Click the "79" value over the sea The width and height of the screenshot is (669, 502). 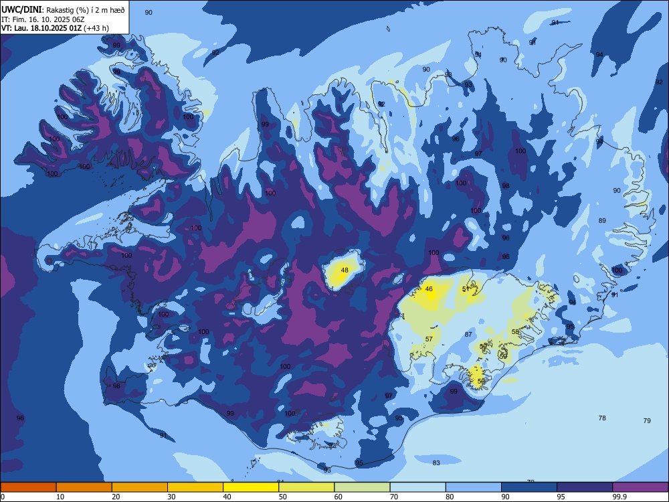[647, 420]
